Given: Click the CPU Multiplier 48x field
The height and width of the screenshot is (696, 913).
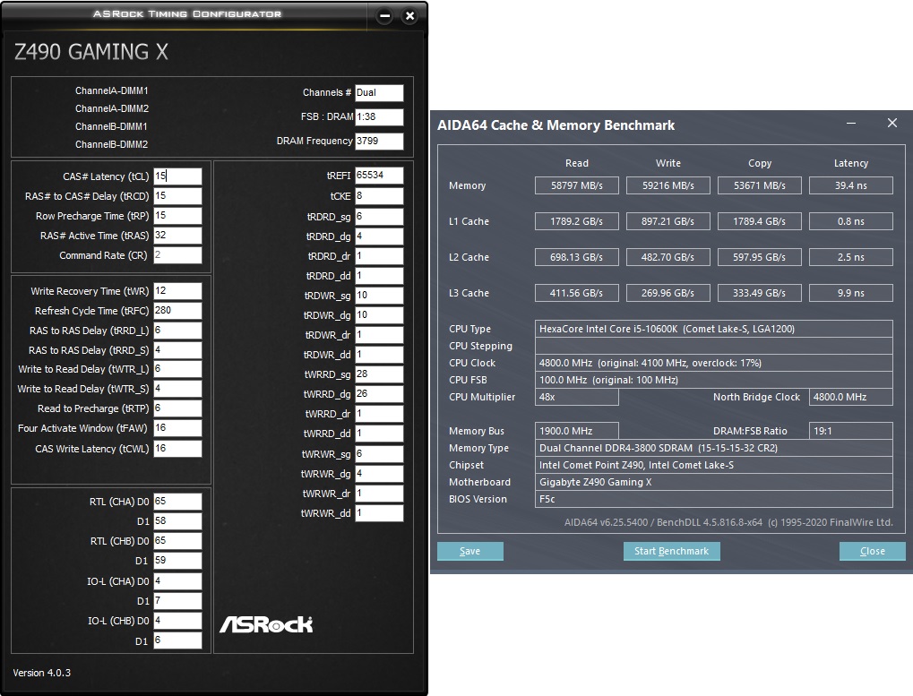Looking at the screenshot, I should pyautogui.click(x=576, y=397).
